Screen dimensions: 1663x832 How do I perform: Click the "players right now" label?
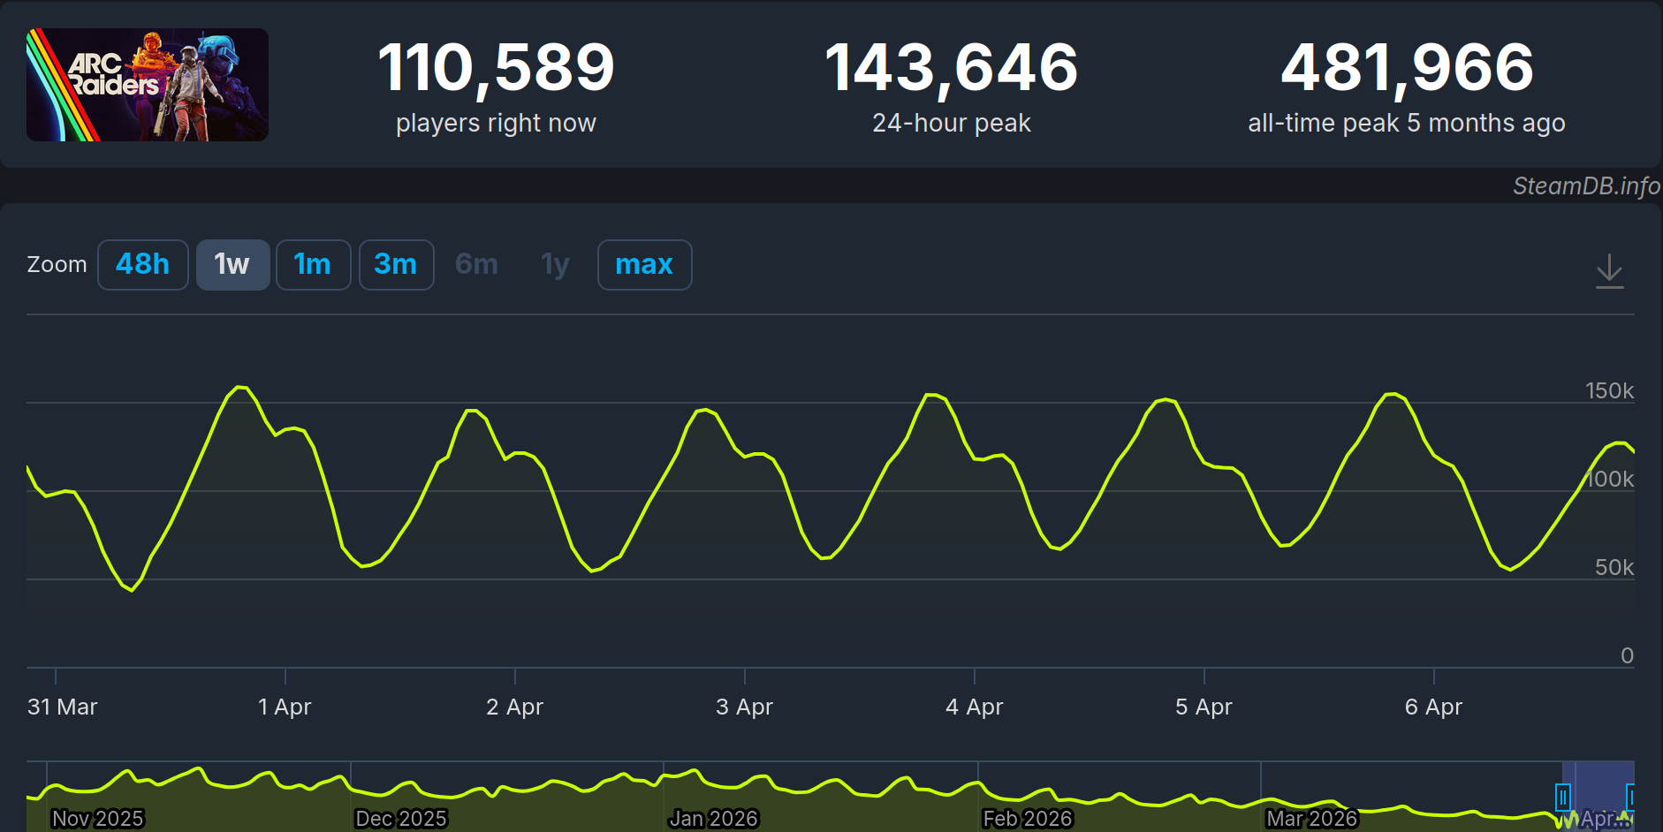pyautogui.click(x=496, y=123)
